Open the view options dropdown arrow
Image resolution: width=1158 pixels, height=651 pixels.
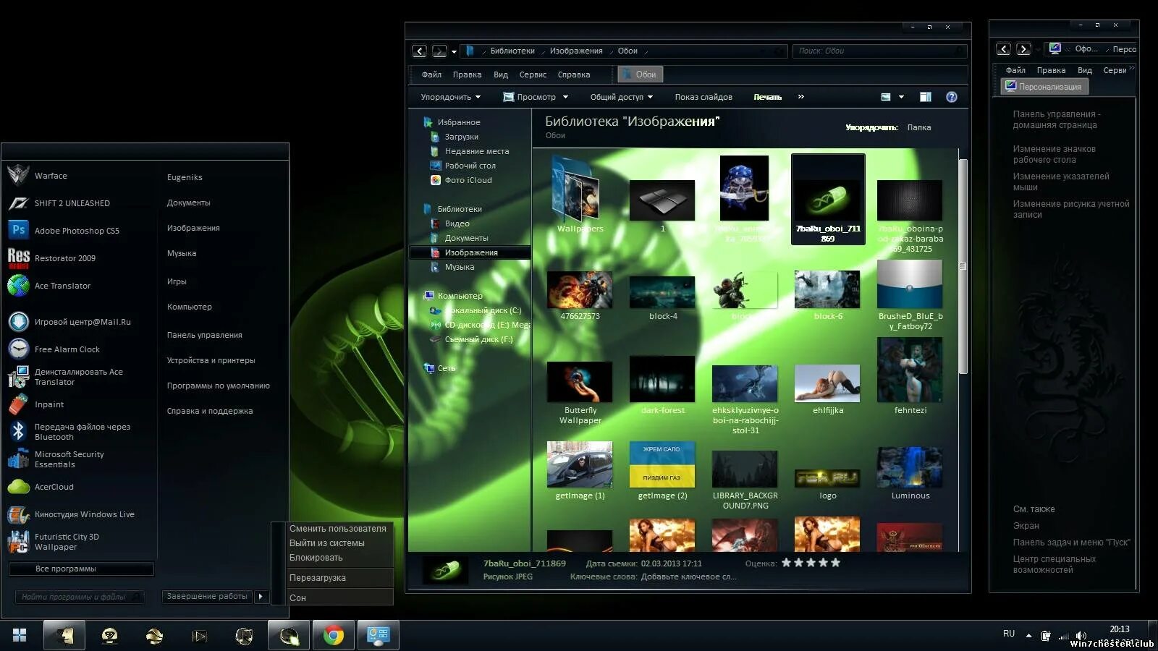coord(901,97)
